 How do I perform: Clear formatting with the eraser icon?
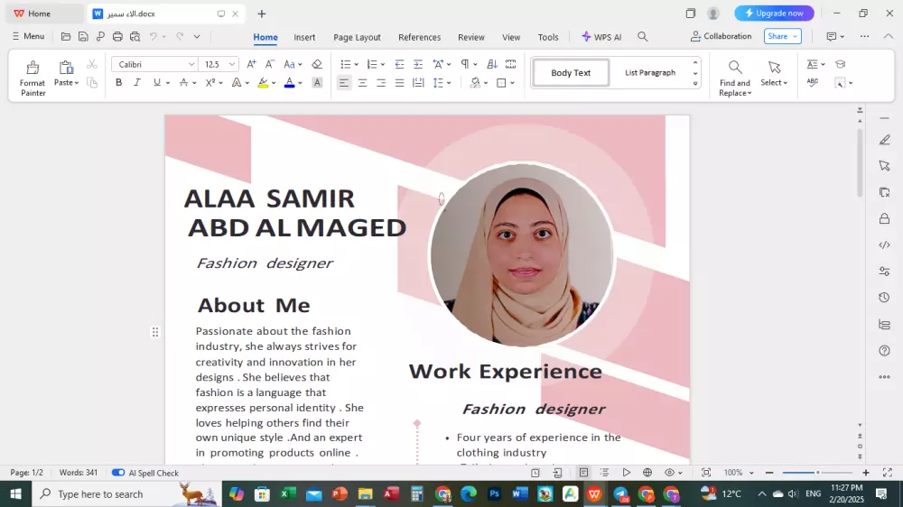317,64
